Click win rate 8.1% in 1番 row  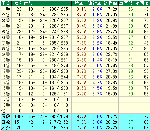[81, 9]
